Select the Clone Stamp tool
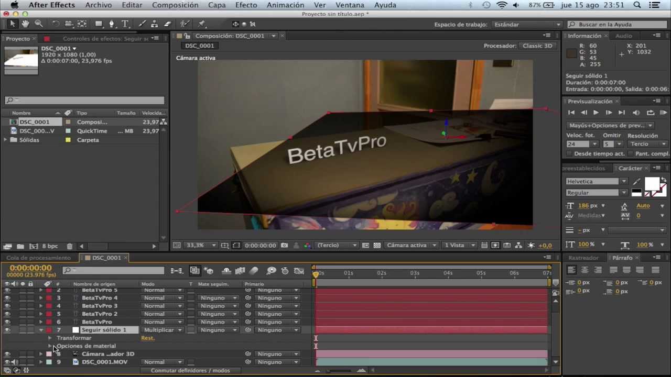Screen dimensions: 671x377 pyautogui.click(x=155, y=24)
